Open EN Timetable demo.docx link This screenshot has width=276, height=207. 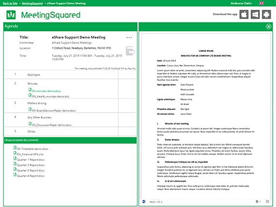pyautogui.click(x=32, y=149)
